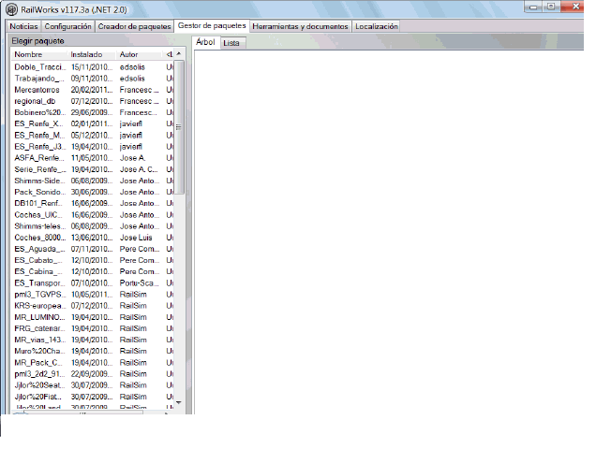Click the vertical scrollbar thumb of package list
Screen dimensions: 596x449
coord(179,126)
